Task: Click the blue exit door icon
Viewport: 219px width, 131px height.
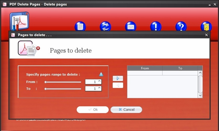Action: [206, 26]
